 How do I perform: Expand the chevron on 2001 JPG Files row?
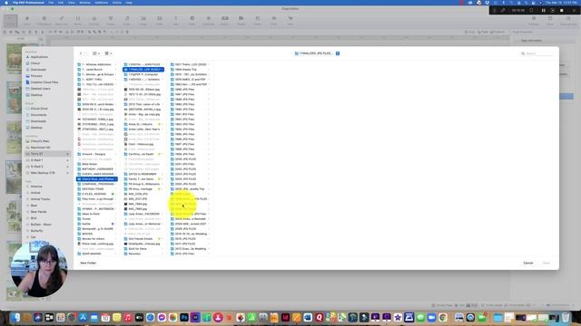point(209,164)
